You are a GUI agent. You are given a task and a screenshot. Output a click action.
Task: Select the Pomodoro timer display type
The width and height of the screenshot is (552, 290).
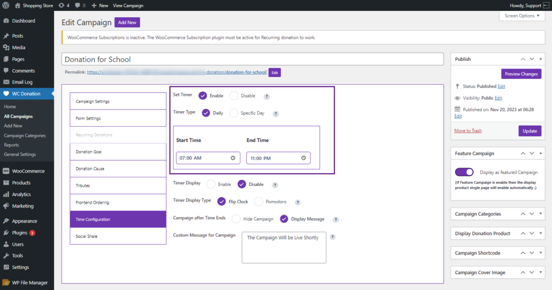click(x=259, y=202)
